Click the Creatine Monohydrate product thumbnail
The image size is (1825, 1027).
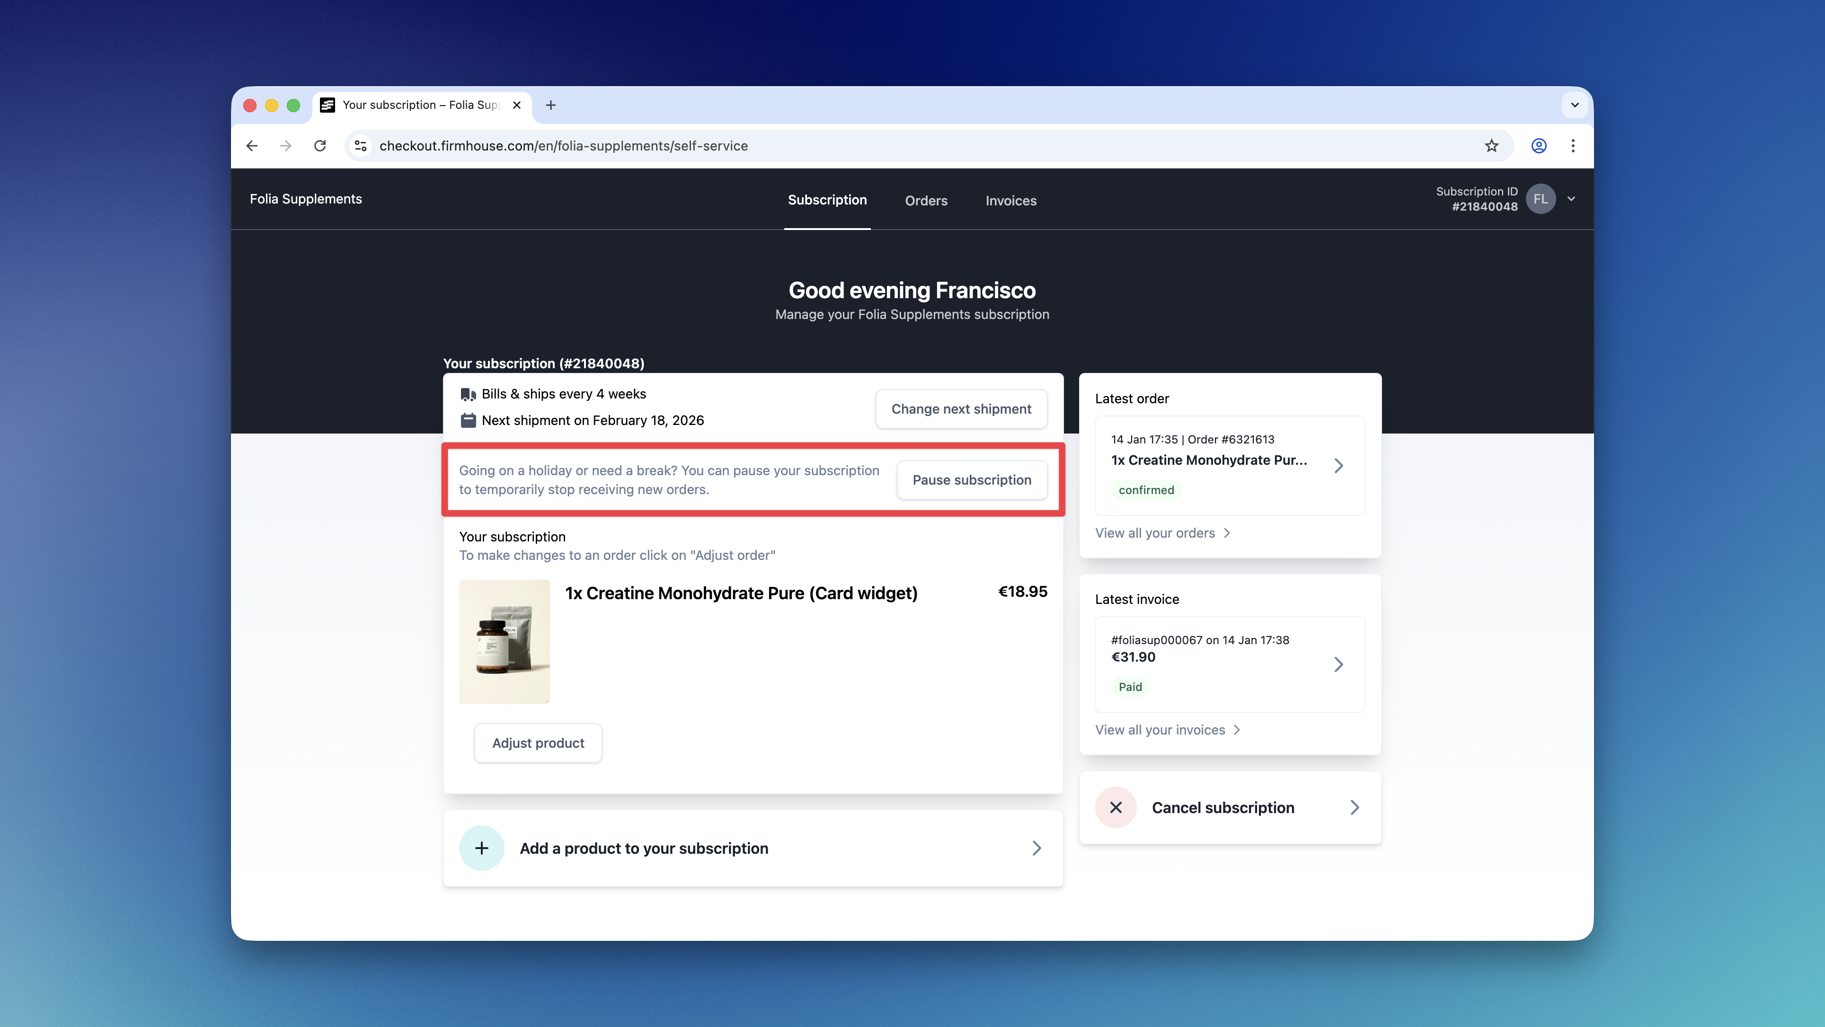pyautogui.click(x=504, y=642)
